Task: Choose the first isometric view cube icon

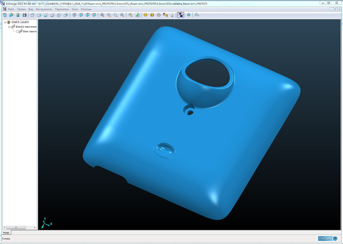Action: [74, 15]
